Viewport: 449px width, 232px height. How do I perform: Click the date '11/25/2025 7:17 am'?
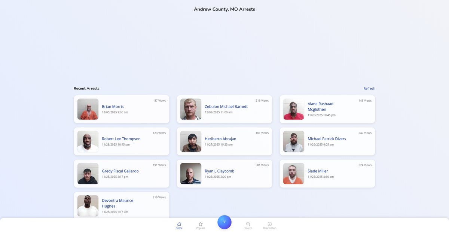(115, 212)
